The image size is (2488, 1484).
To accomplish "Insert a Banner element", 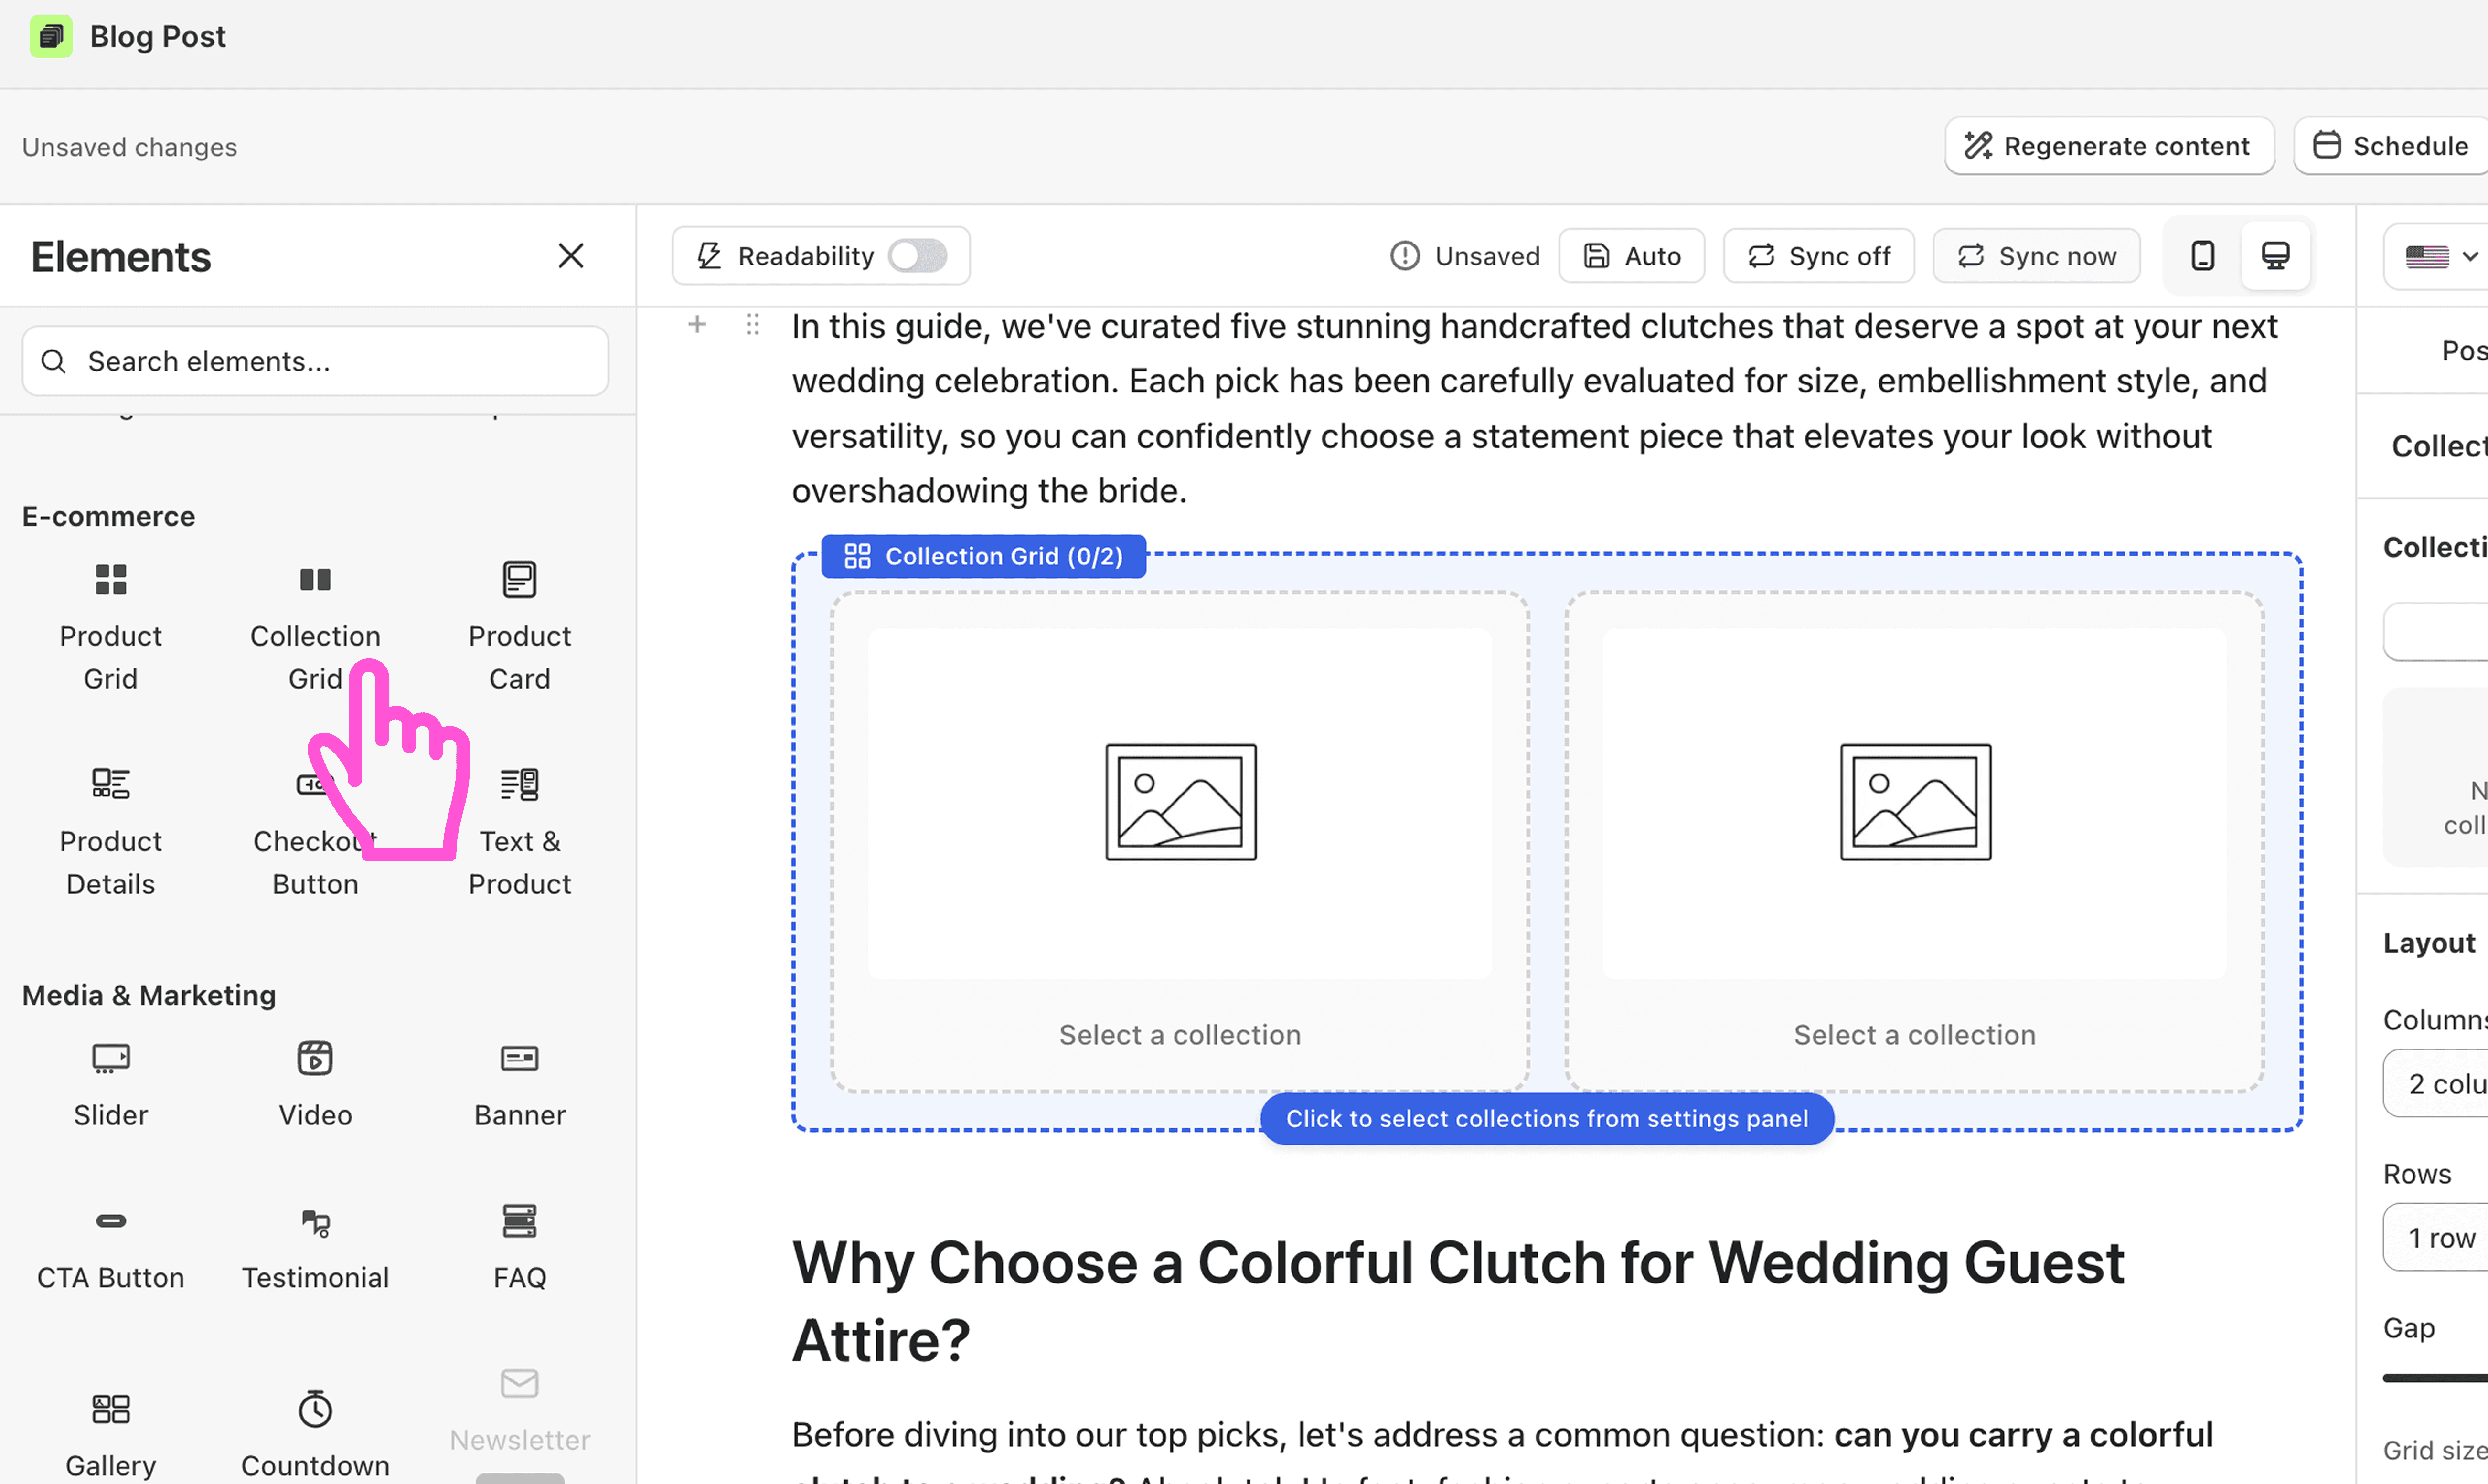I will 519,1085.
